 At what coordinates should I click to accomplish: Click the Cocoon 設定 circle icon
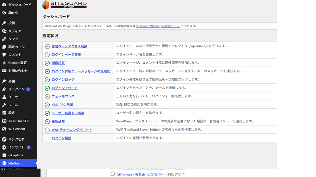pyautogui.click(x=4, y=63)
